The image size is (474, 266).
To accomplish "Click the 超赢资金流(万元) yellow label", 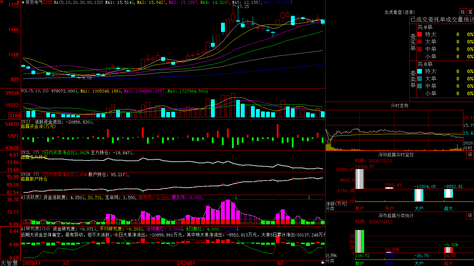I will tap(38, 126).
